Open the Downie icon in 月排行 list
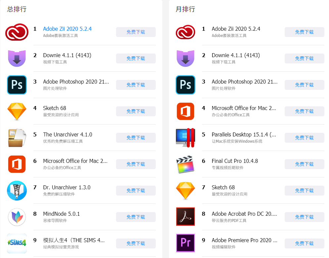Screen dimensions: 329x258 (x=185, y=58)
